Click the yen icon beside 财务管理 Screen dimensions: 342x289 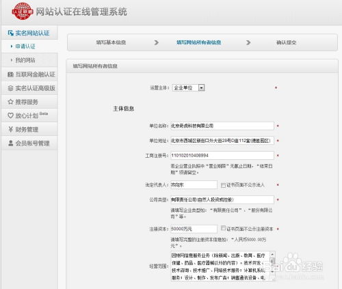[x=10, y=129]
